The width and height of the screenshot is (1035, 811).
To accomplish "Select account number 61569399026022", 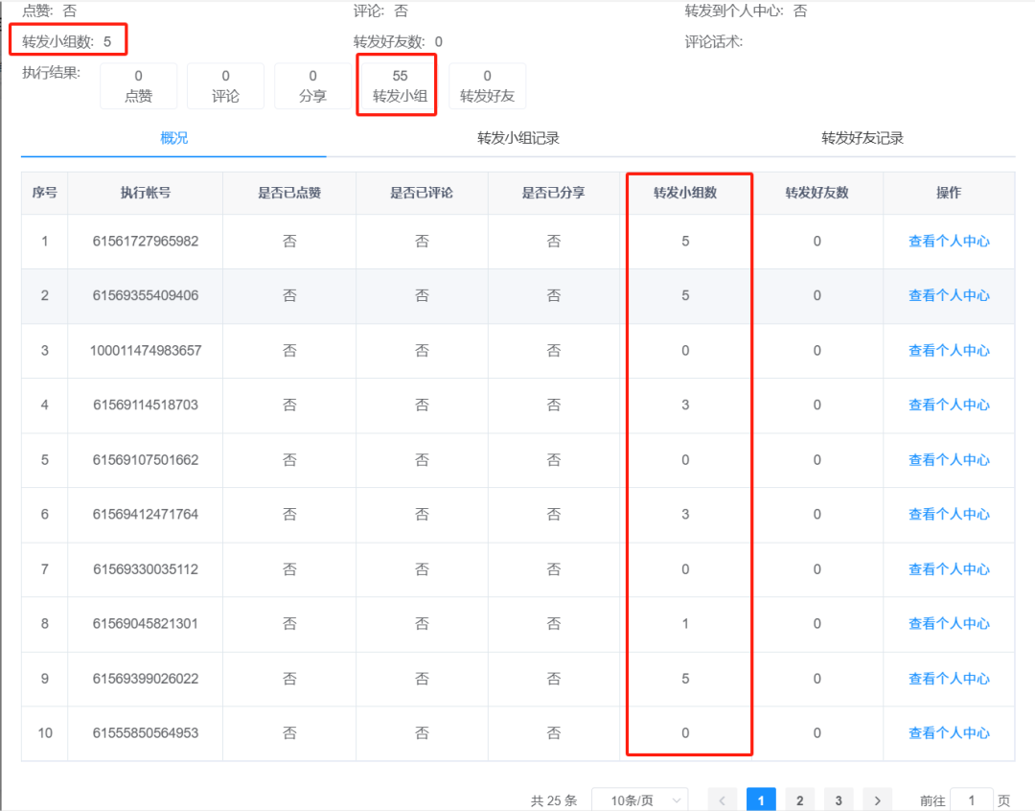I will tap(146, 679).
